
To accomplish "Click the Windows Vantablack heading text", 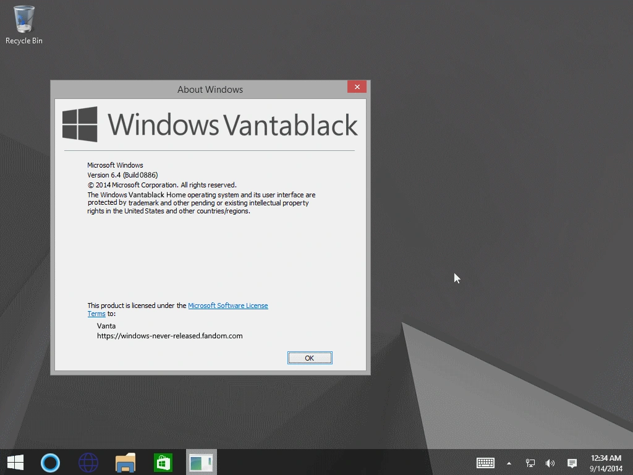I will 232,124.
